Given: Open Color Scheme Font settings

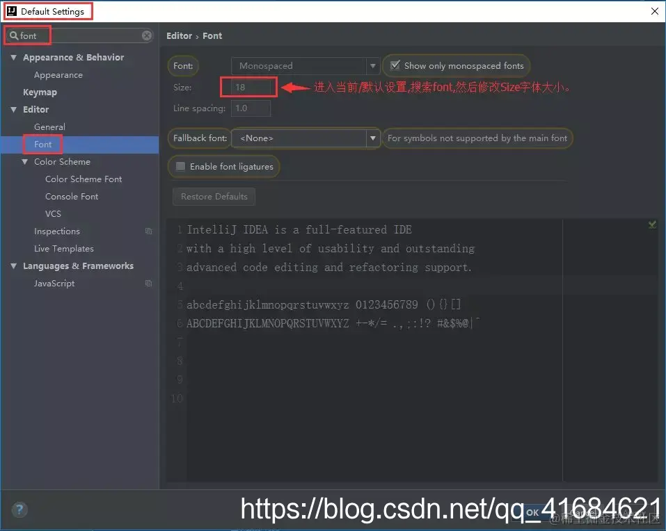Looking at the screenshot, I should point(84,179).
